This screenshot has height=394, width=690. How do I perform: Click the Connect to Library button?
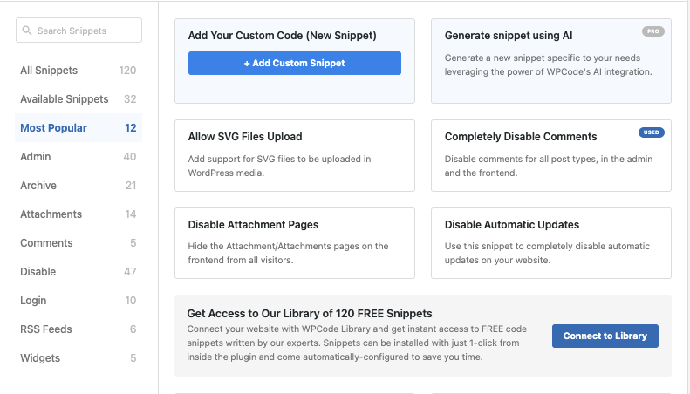tap(605, 336)
